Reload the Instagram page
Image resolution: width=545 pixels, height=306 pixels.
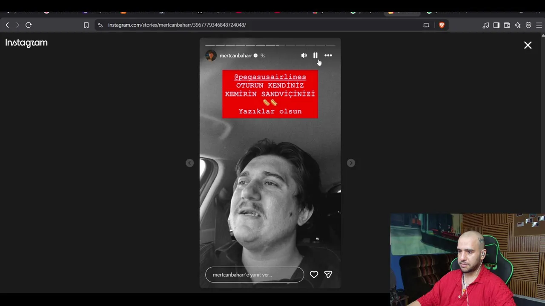coord(29,25)
